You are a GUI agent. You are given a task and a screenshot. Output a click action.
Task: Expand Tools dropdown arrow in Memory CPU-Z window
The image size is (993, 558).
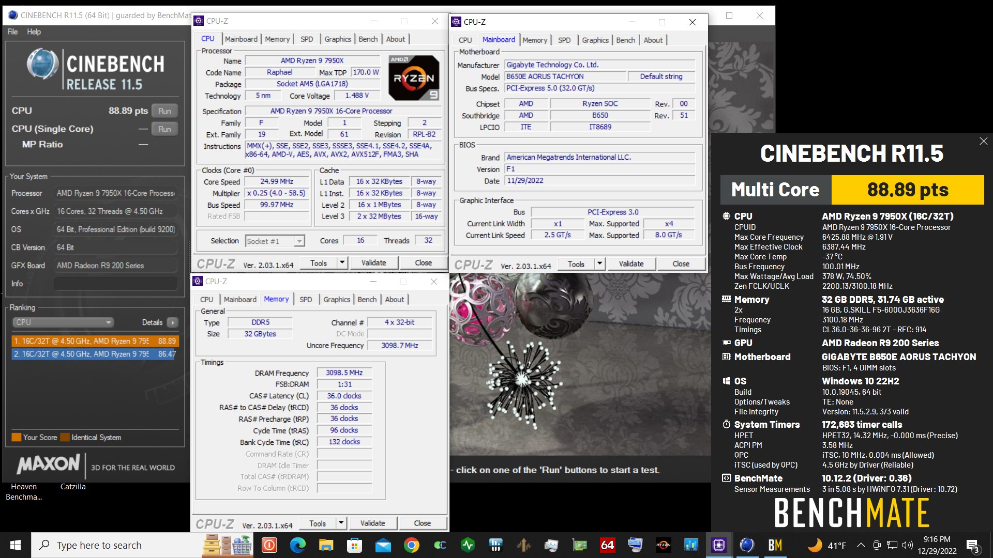341,523
